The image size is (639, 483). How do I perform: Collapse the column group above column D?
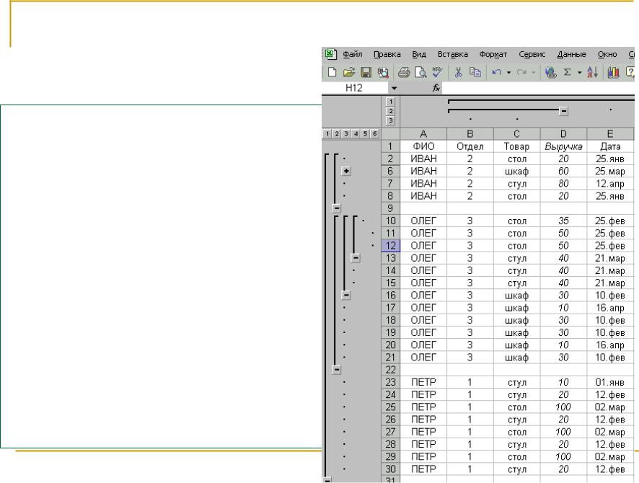click(563, 111)
